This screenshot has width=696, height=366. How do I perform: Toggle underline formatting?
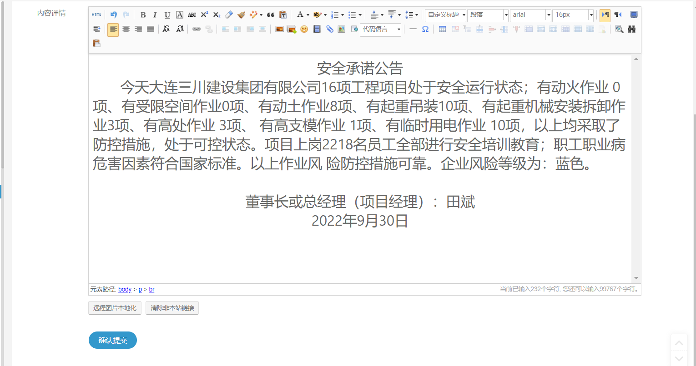167,15
